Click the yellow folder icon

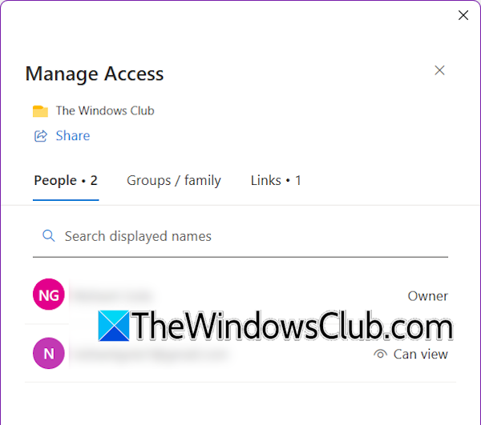(x=40, y=110)
